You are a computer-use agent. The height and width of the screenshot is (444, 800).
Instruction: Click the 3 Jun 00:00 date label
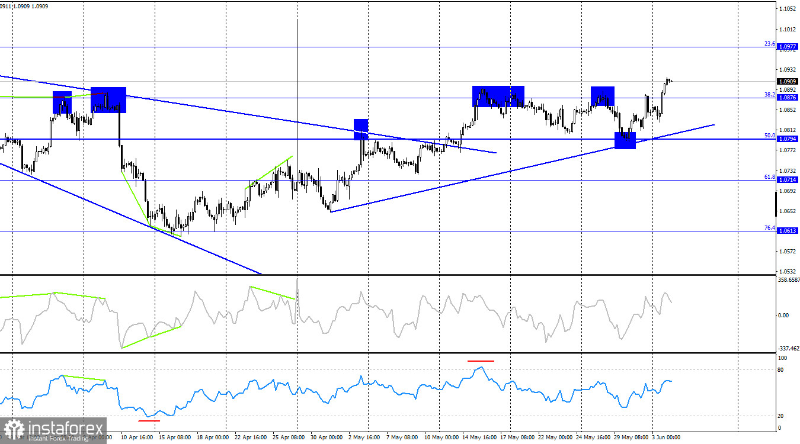pyautogui.click(x=666, y=438)
